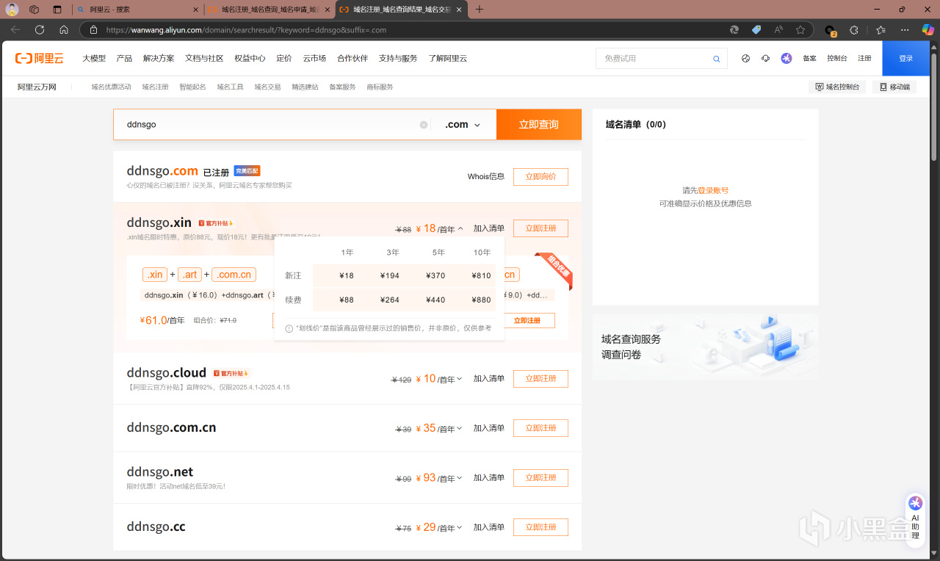Open the 云市场 navigation item
Viewport: 940px width, 561px height.
314,59
